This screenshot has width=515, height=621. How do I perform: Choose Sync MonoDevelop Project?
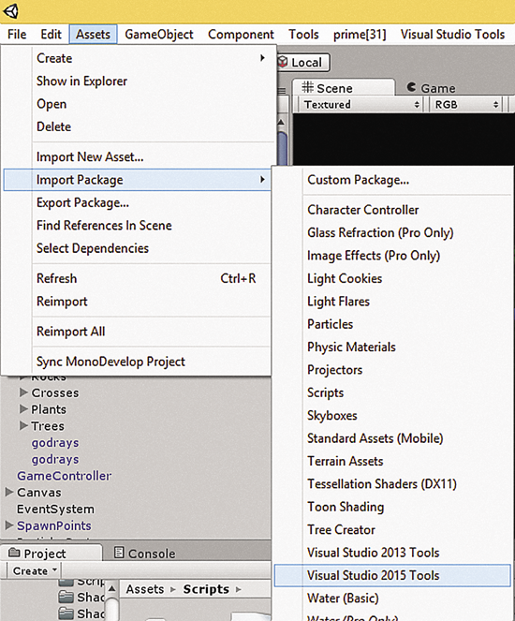[137, 362]
